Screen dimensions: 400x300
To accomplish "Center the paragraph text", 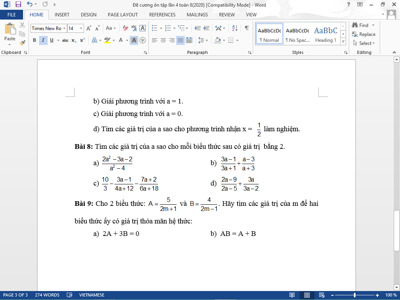I will [x=163, y=40].
